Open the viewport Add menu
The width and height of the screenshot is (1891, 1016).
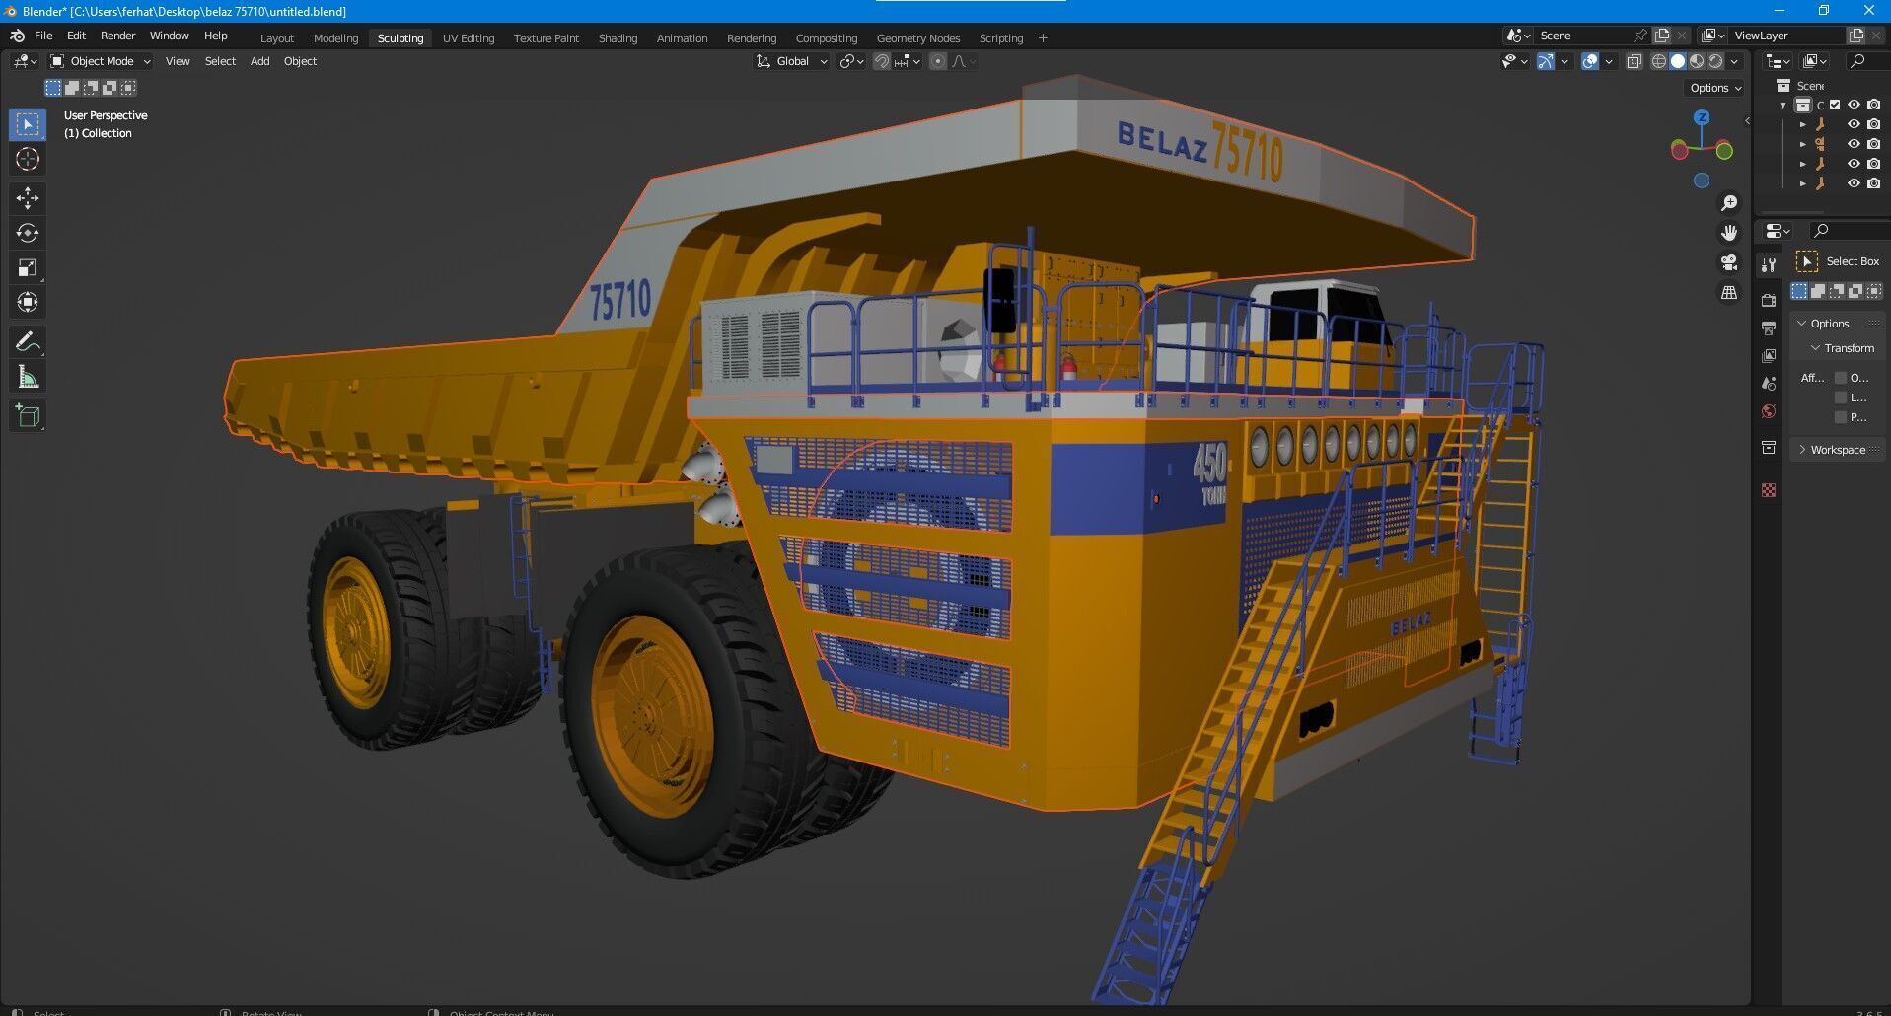[x=259, y=61]
